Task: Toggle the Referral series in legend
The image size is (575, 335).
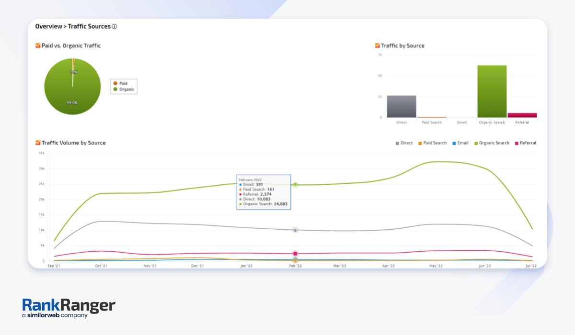Action: coord(525,143)
